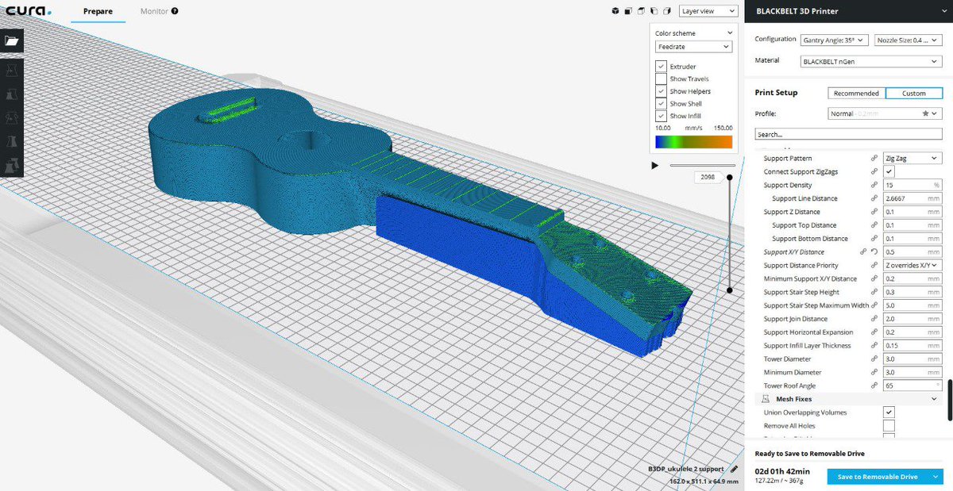Select Recommended print setup mode
Screen dimensions: 953x491
pyautogui.click(x=856, y=93)
